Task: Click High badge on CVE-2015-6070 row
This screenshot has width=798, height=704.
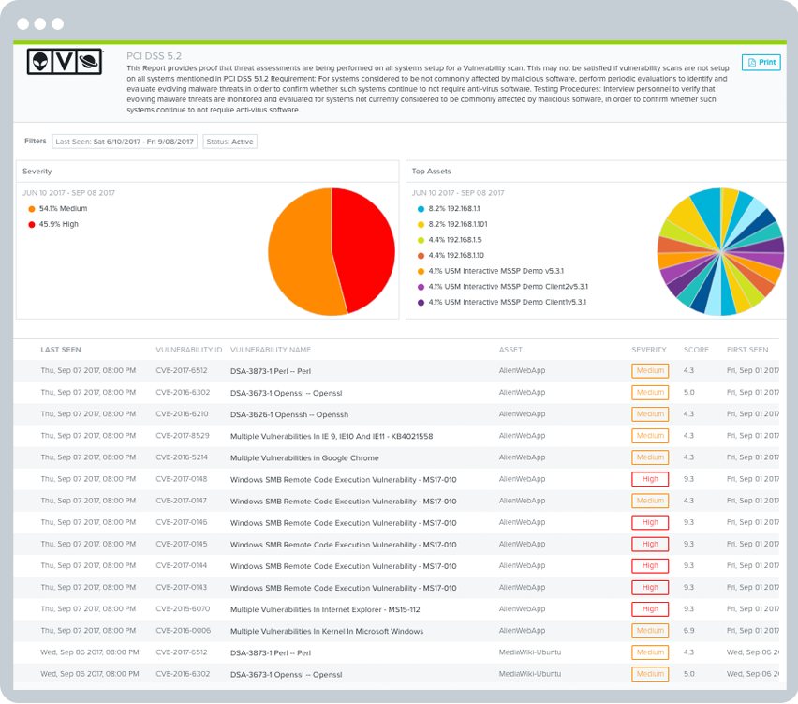Action: (x=650, y=609)
